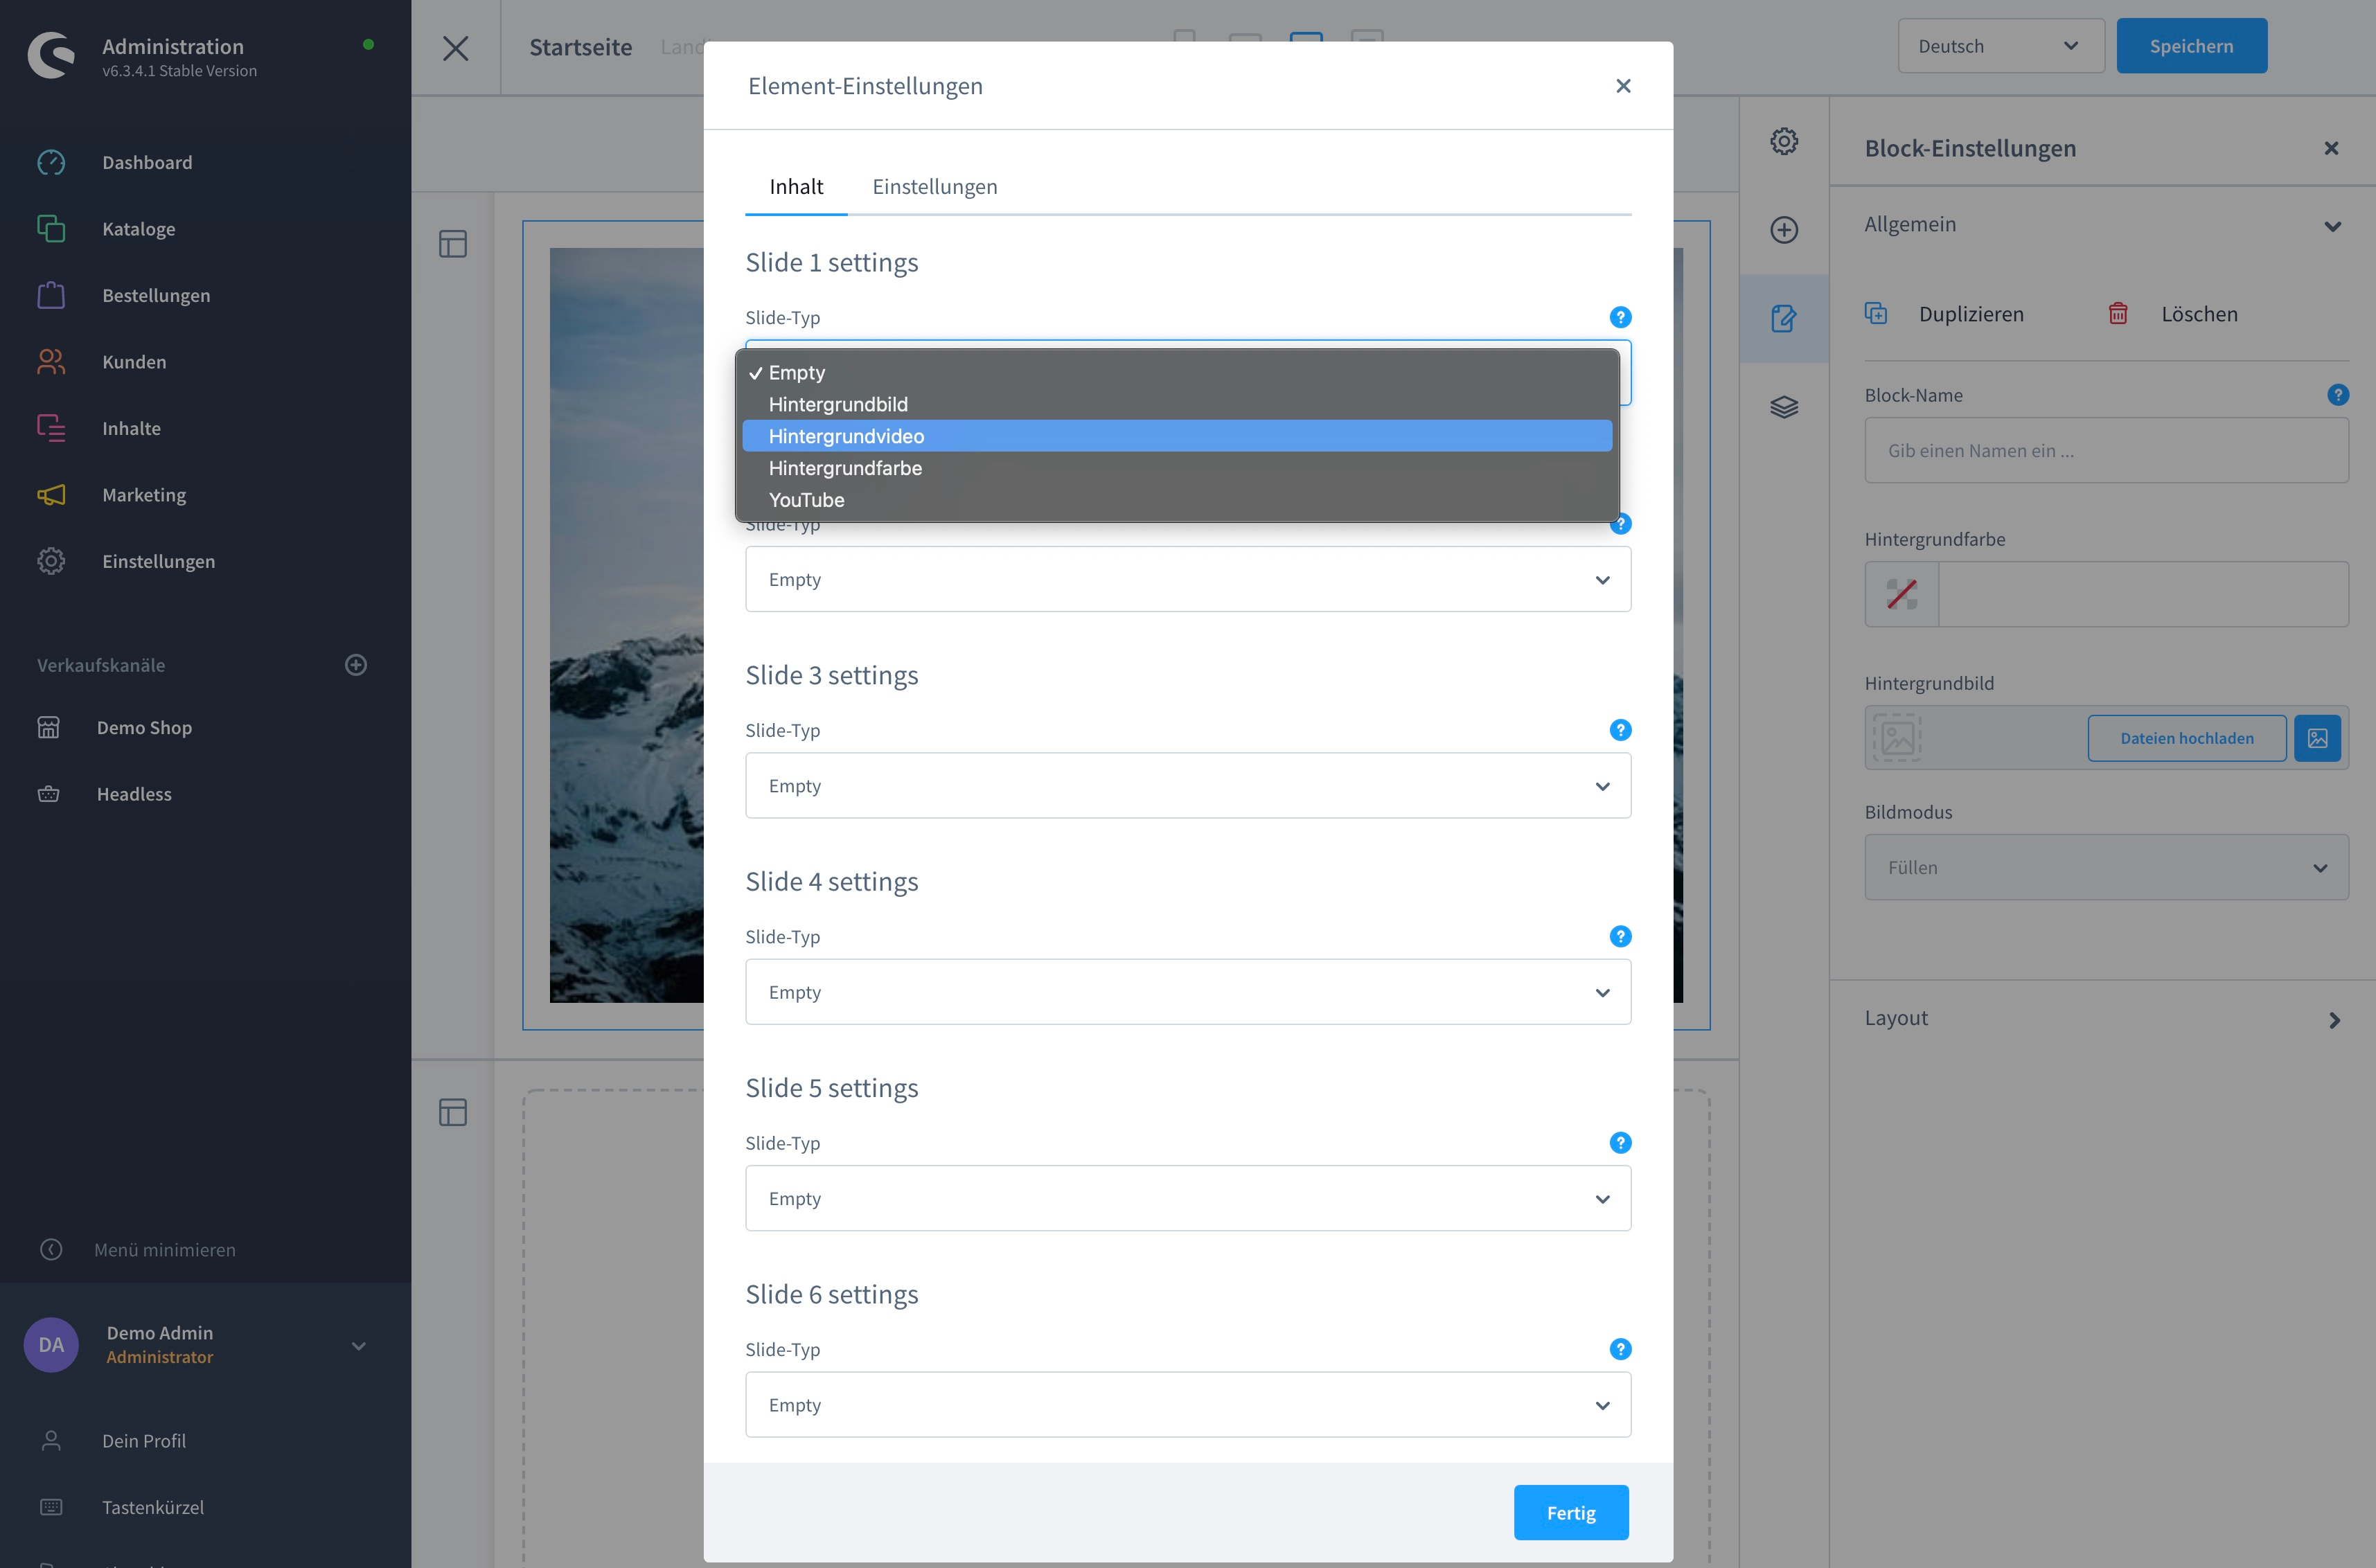This screenshot has width=2376, height=1568.
Task: Add a sales channel via plus icon
Action: 356,665
